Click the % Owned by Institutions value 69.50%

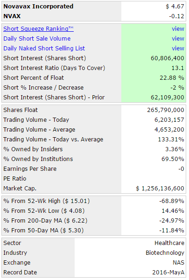(173, 159)
